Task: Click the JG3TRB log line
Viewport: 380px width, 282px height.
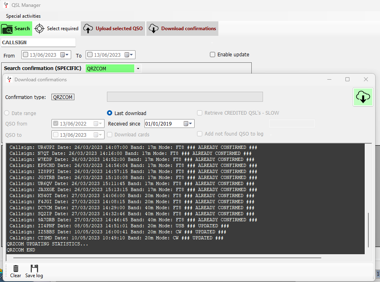Action: tap(133, 177)
